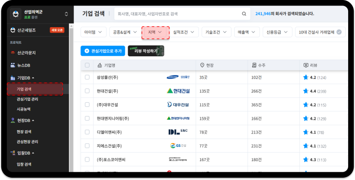Click the 리뷰 작성하기 event button
Viewport: 355px width, 180px height.
tap(146, 51)
